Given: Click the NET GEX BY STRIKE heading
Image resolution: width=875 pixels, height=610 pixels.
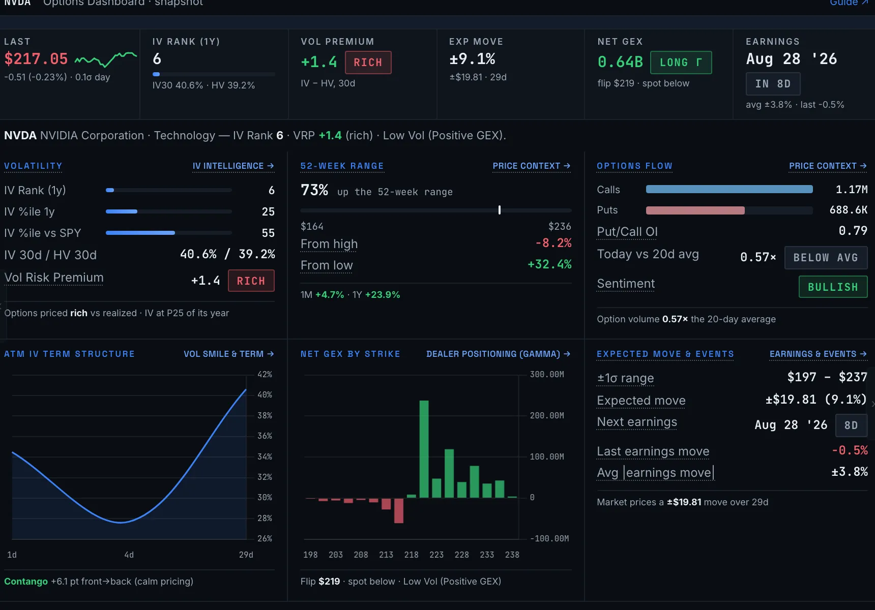Looking at the screenshot, I should tap(350, 354).
